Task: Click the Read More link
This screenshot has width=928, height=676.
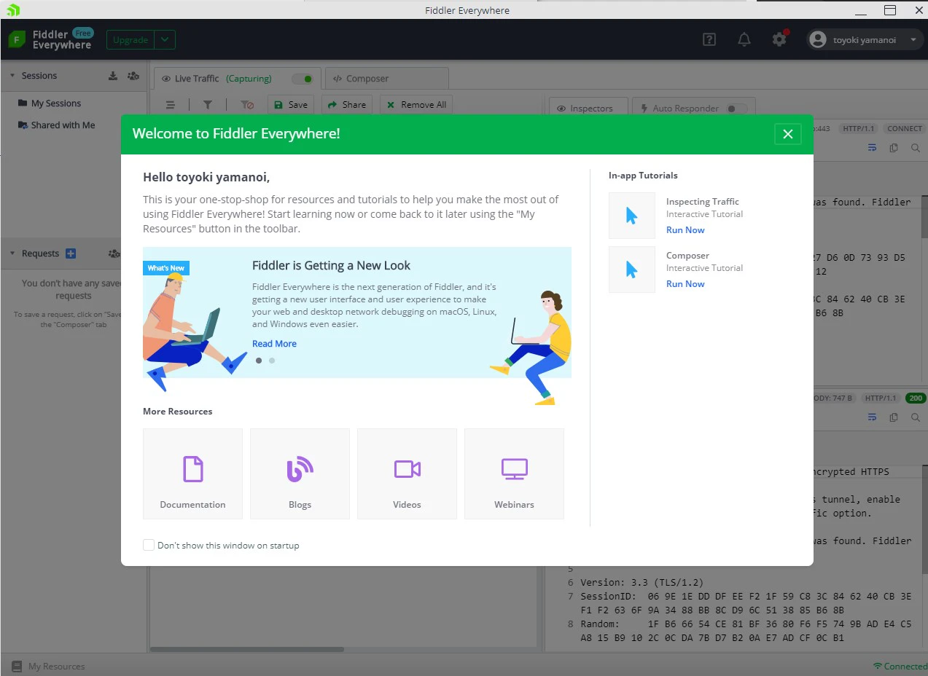Action: tap(274, 344)
